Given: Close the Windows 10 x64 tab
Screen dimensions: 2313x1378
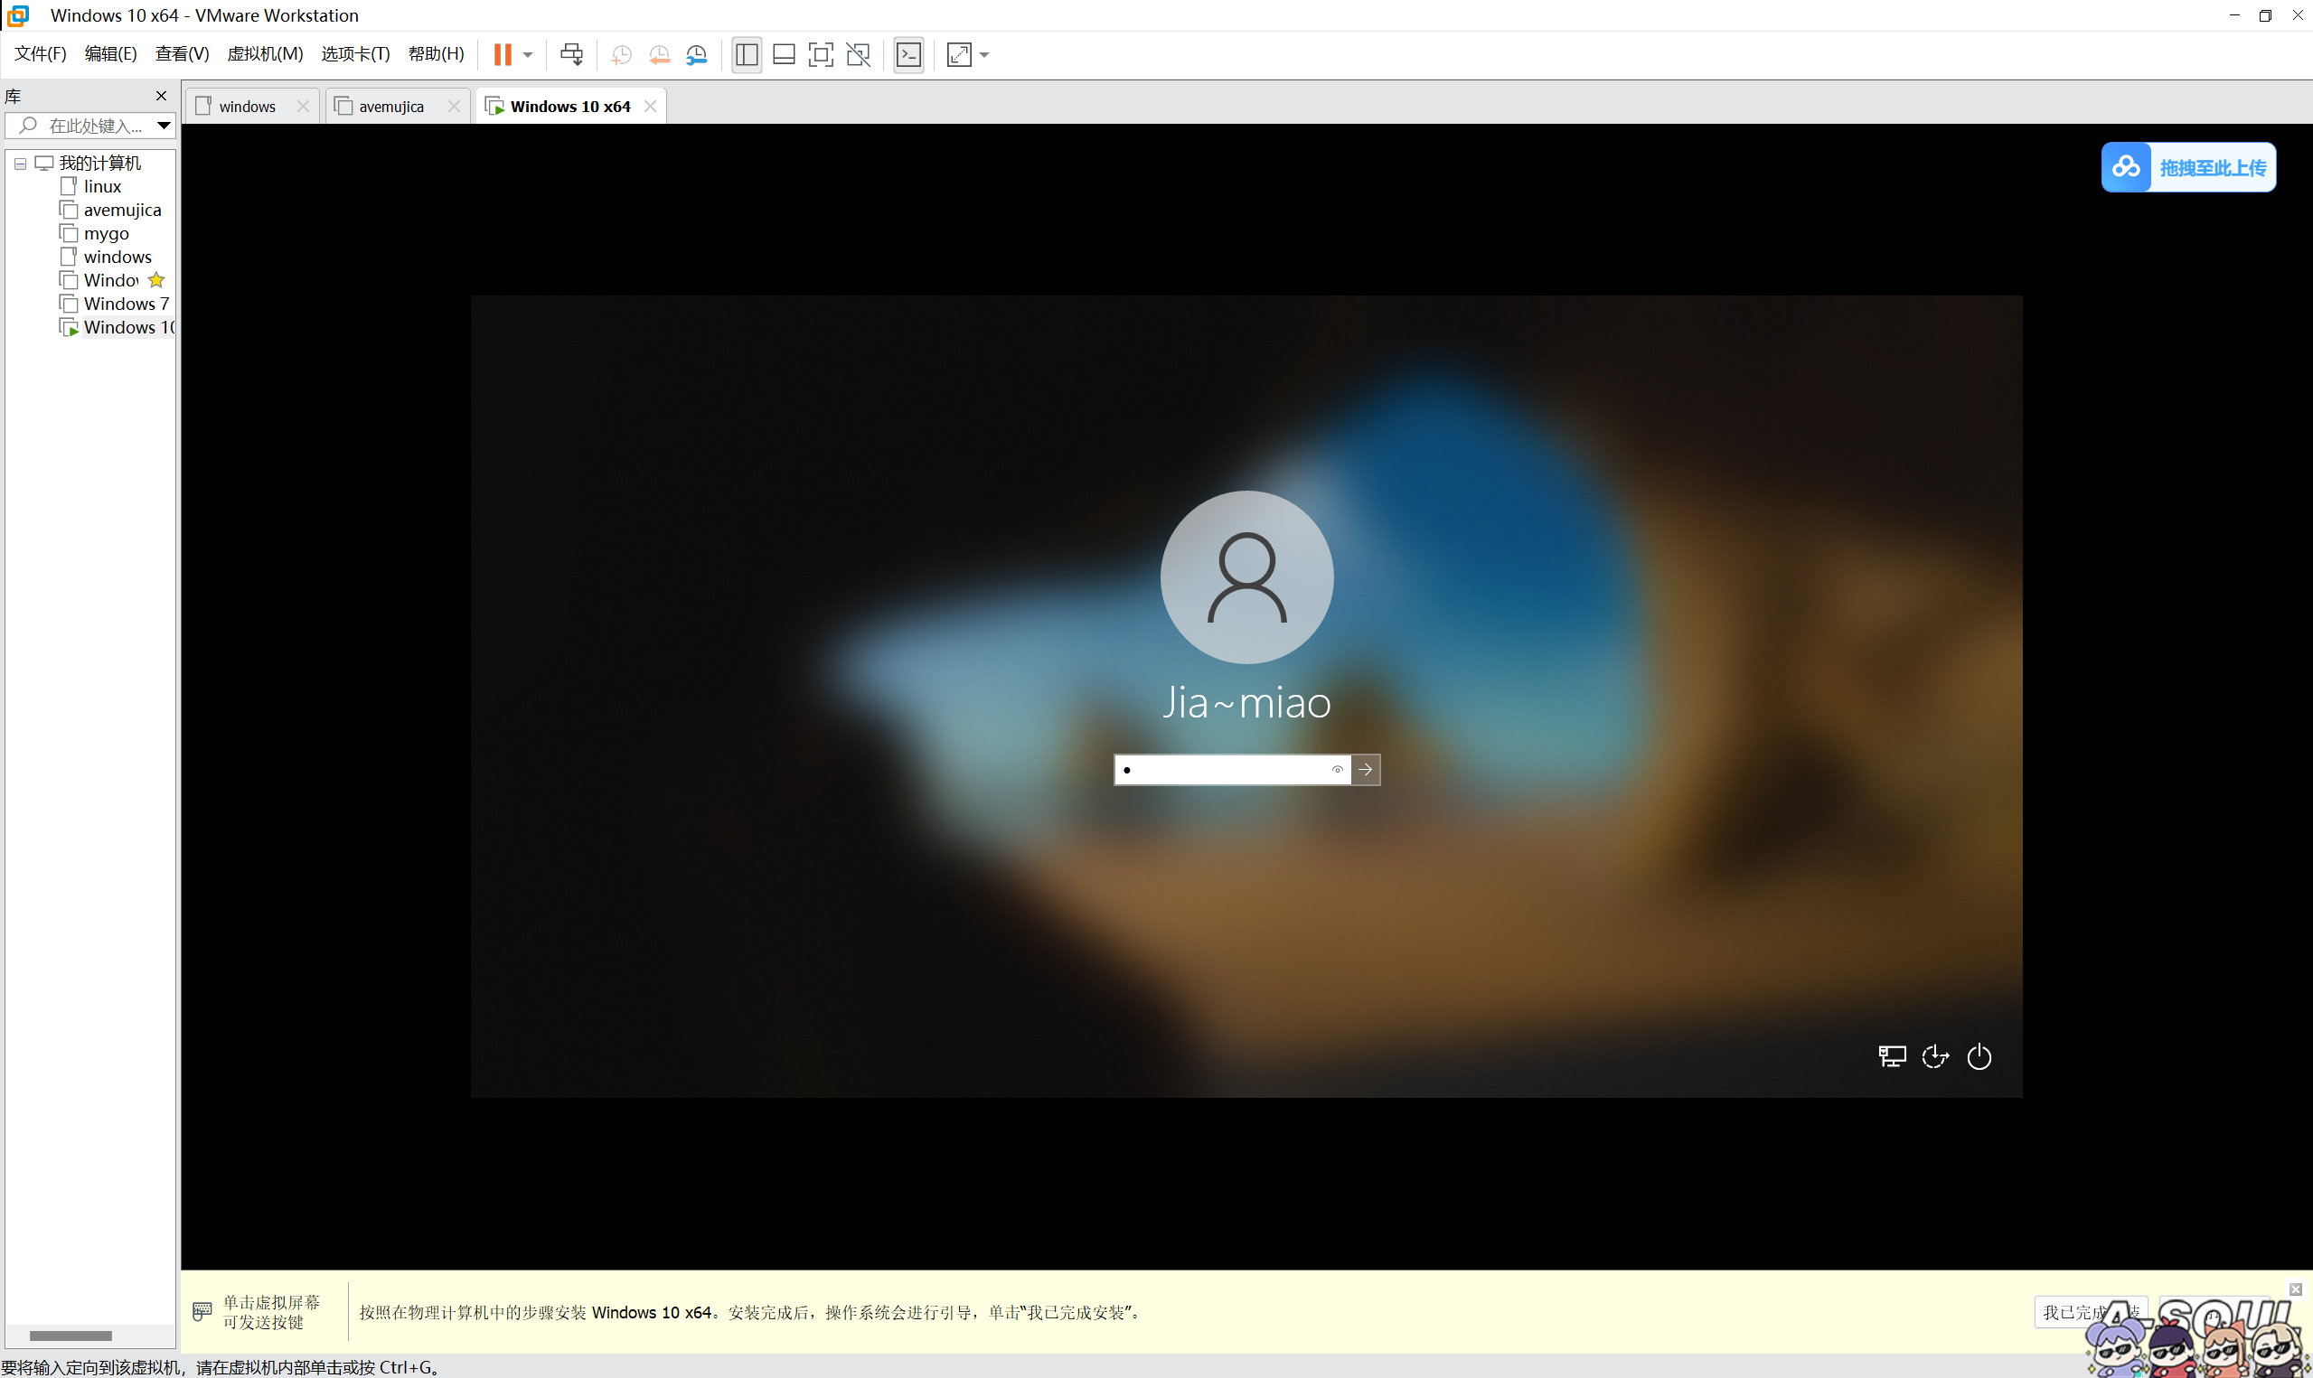Looking at the screenshot, I should pos(651,107).
